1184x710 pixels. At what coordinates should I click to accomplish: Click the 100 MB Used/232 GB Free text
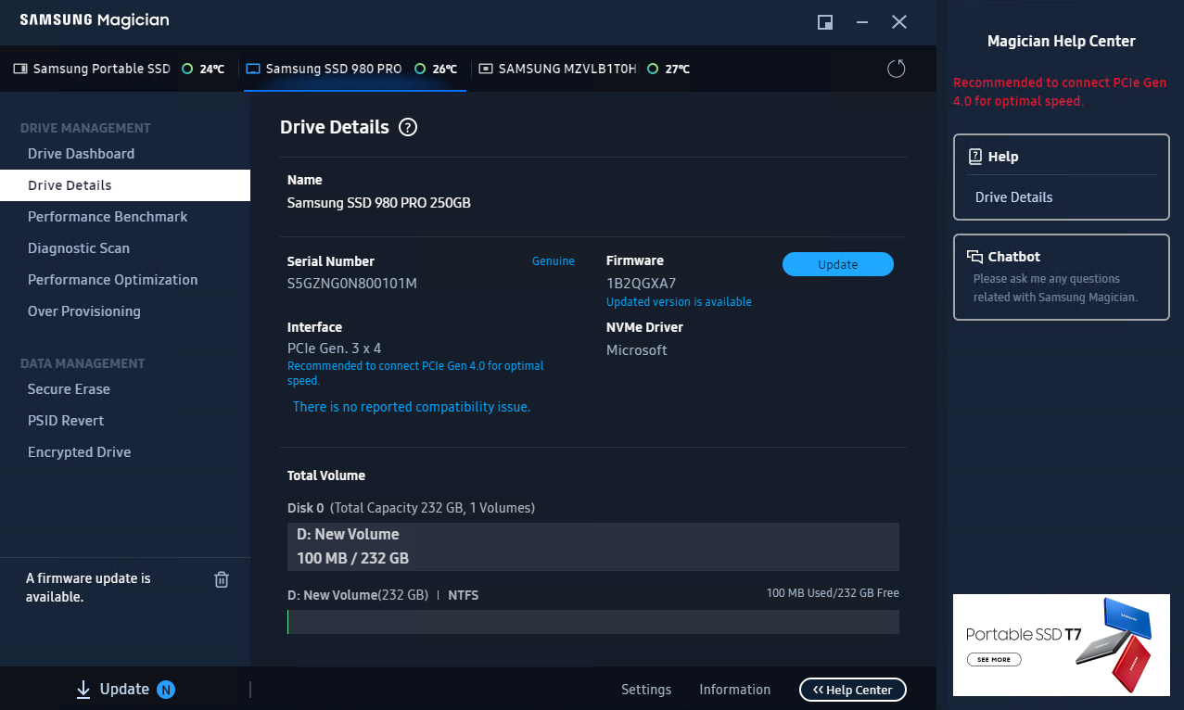point(833,593)
